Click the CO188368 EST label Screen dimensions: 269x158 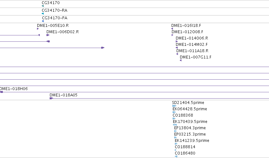pyautogui.click(x=183, y=115)
